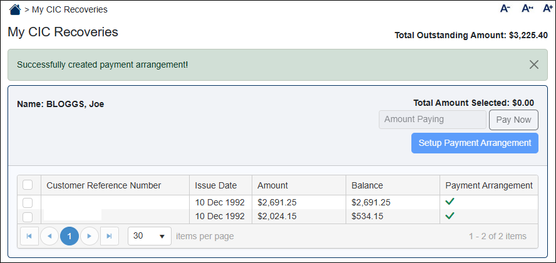The width and height of the screenshot is (556, 263).
Task: Select the $534.15 balance row checkbox
Action: 28,217
